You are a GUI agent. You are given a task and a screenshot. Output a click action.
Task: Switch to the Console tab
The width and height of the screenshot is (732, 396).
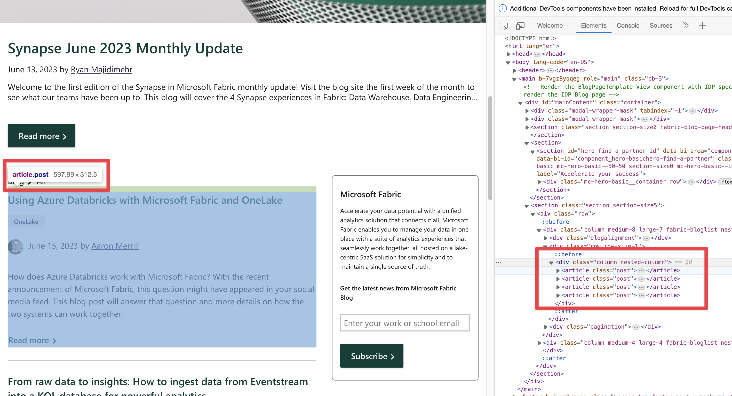click(628, 25)
